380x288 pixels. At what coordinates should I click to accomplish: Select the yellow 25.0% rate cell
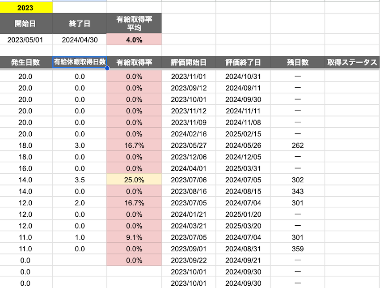(x=134, y=180)
